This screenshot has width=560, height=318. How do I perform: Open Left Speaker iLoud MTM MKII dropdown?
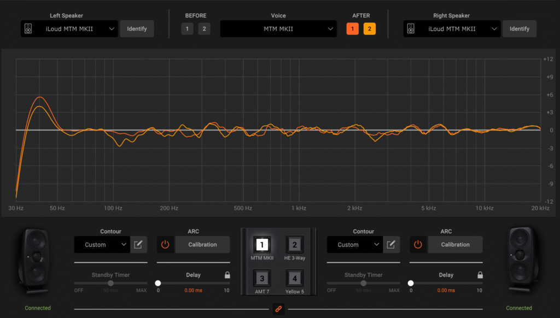click(x=69, y=29)
